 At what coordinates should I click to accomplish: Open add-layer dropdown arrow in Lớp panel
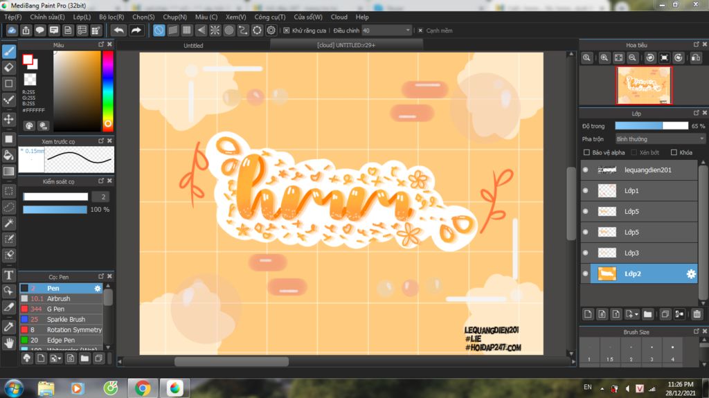pyautogui.click(x=636, y=314)
